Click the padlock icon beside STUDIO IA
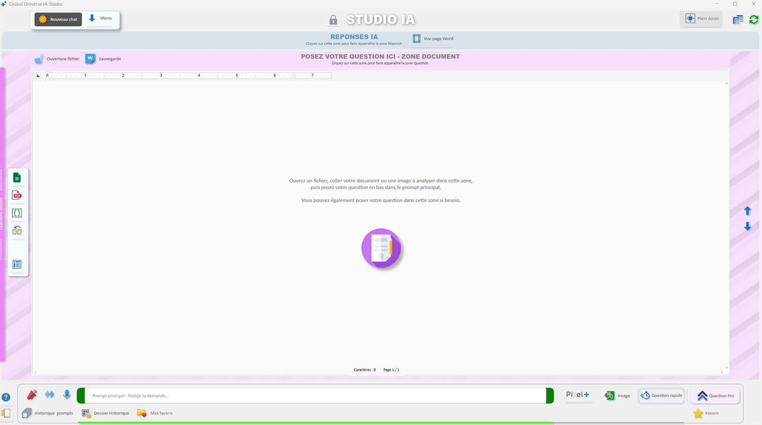 (333, 20)
